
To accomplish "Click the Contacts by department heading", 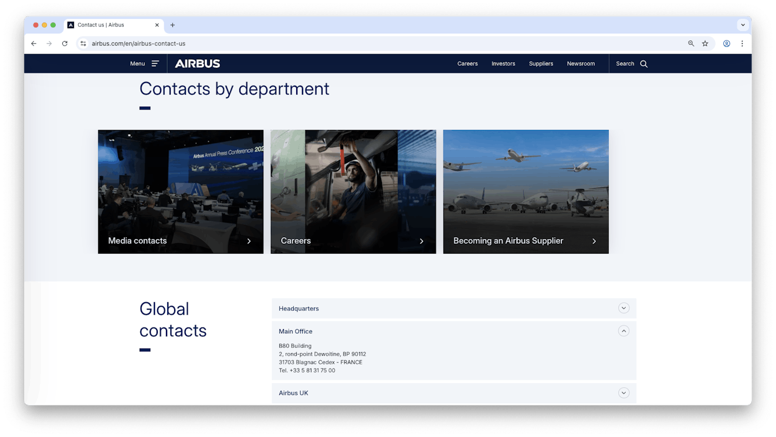I will coord(234,89).
